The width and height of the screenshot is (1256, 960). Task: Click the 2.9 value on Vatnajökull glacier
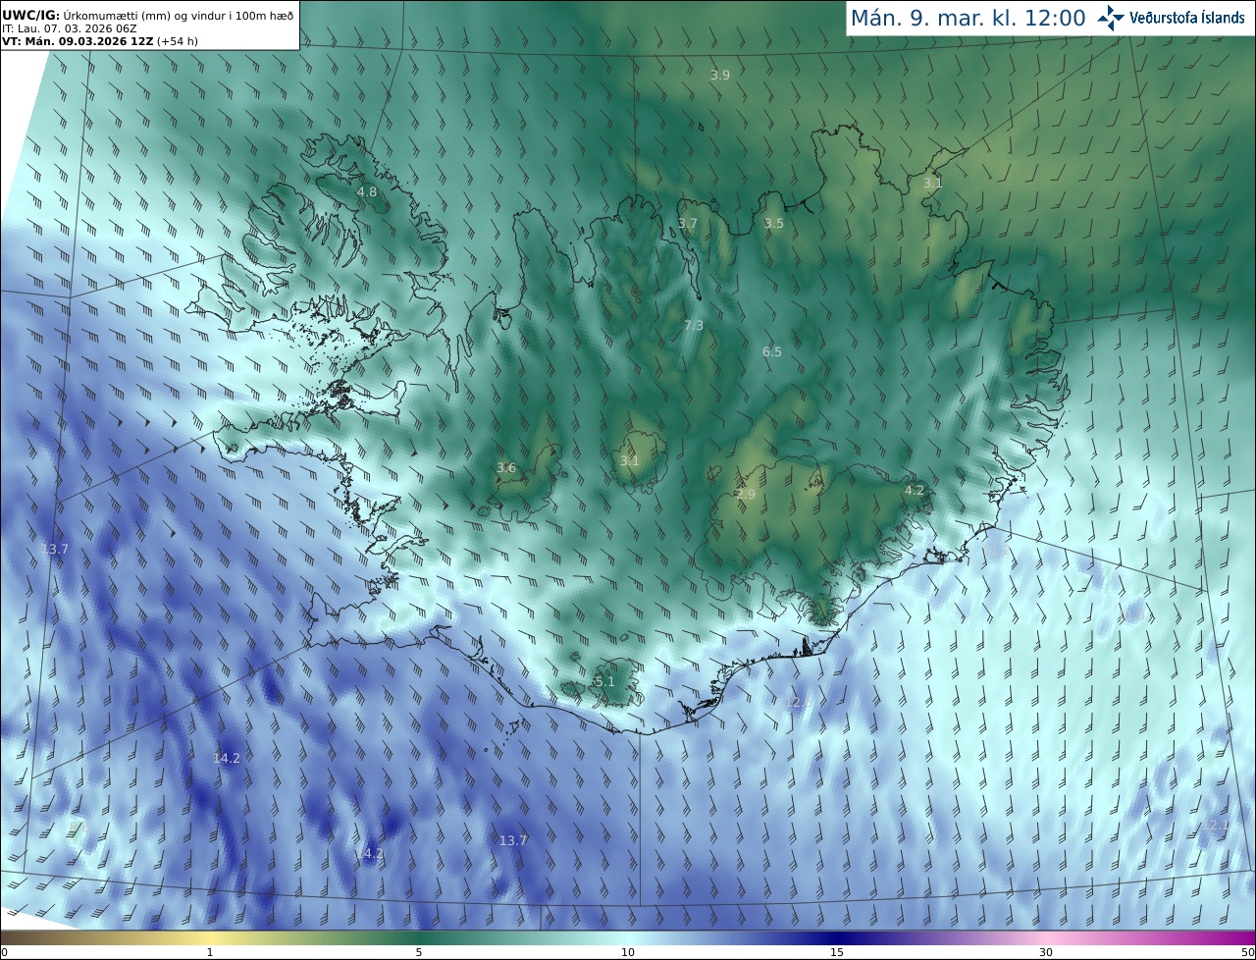coord(746,494)
